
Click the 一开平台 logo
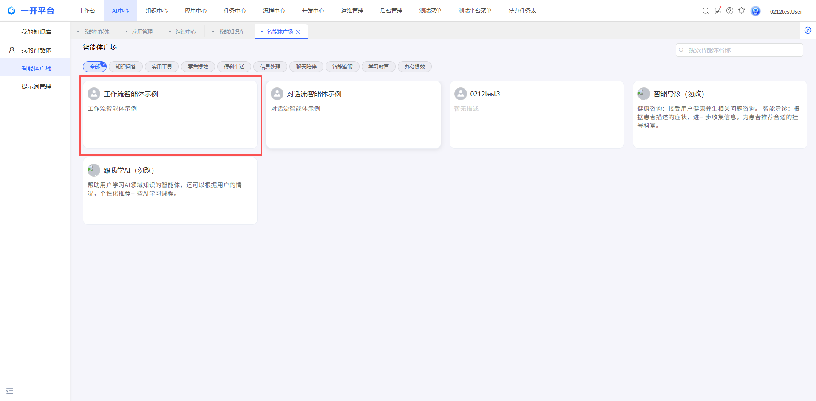point(31,11)
